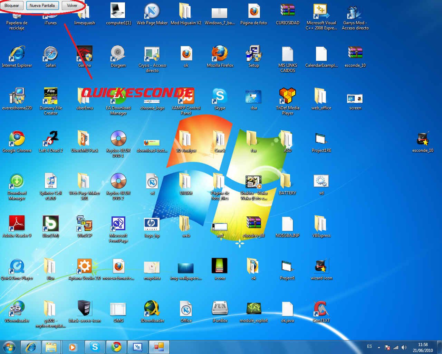Open the Mozilla Firefox desktop icon

pos(220,57)
